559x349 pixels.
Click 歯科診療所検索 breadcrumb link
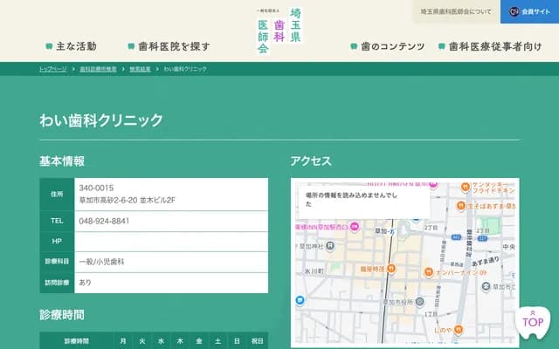click(x=98, y=68)
